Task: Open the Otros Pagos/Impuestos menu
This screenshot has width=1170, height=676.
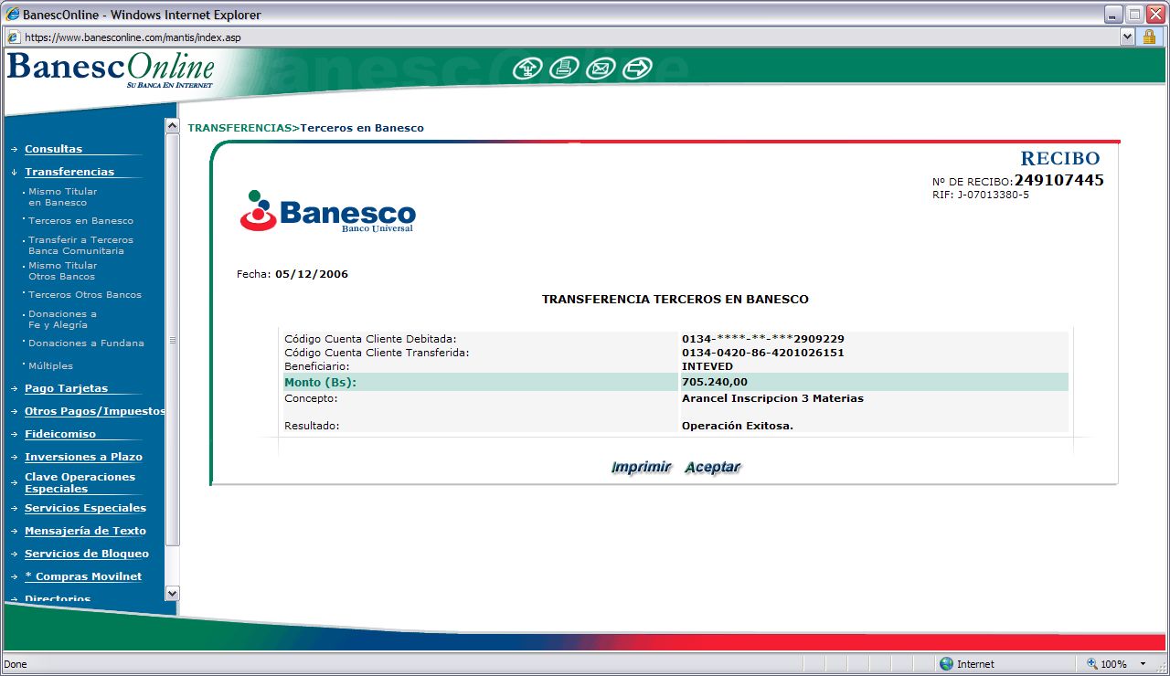Action: click(95, 411)
